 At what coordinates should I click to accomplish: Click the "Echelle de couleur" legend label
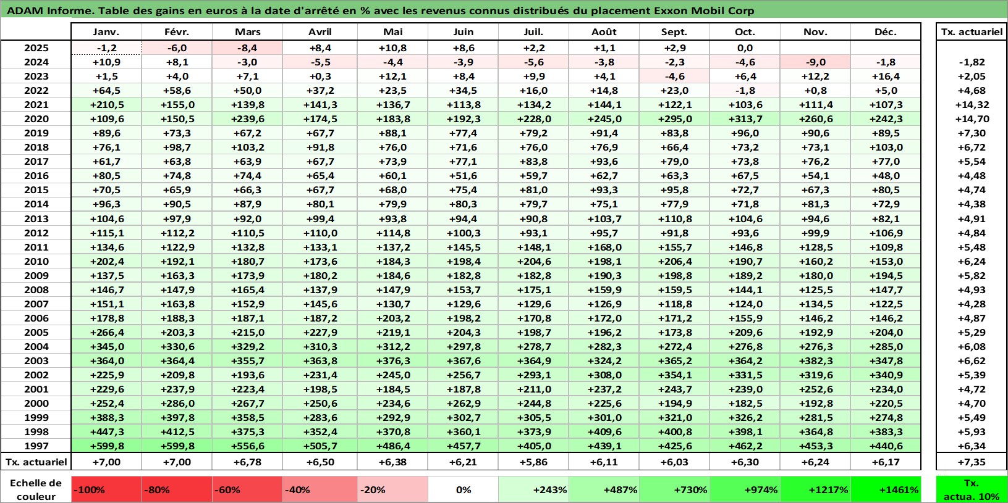click(36, 489)
